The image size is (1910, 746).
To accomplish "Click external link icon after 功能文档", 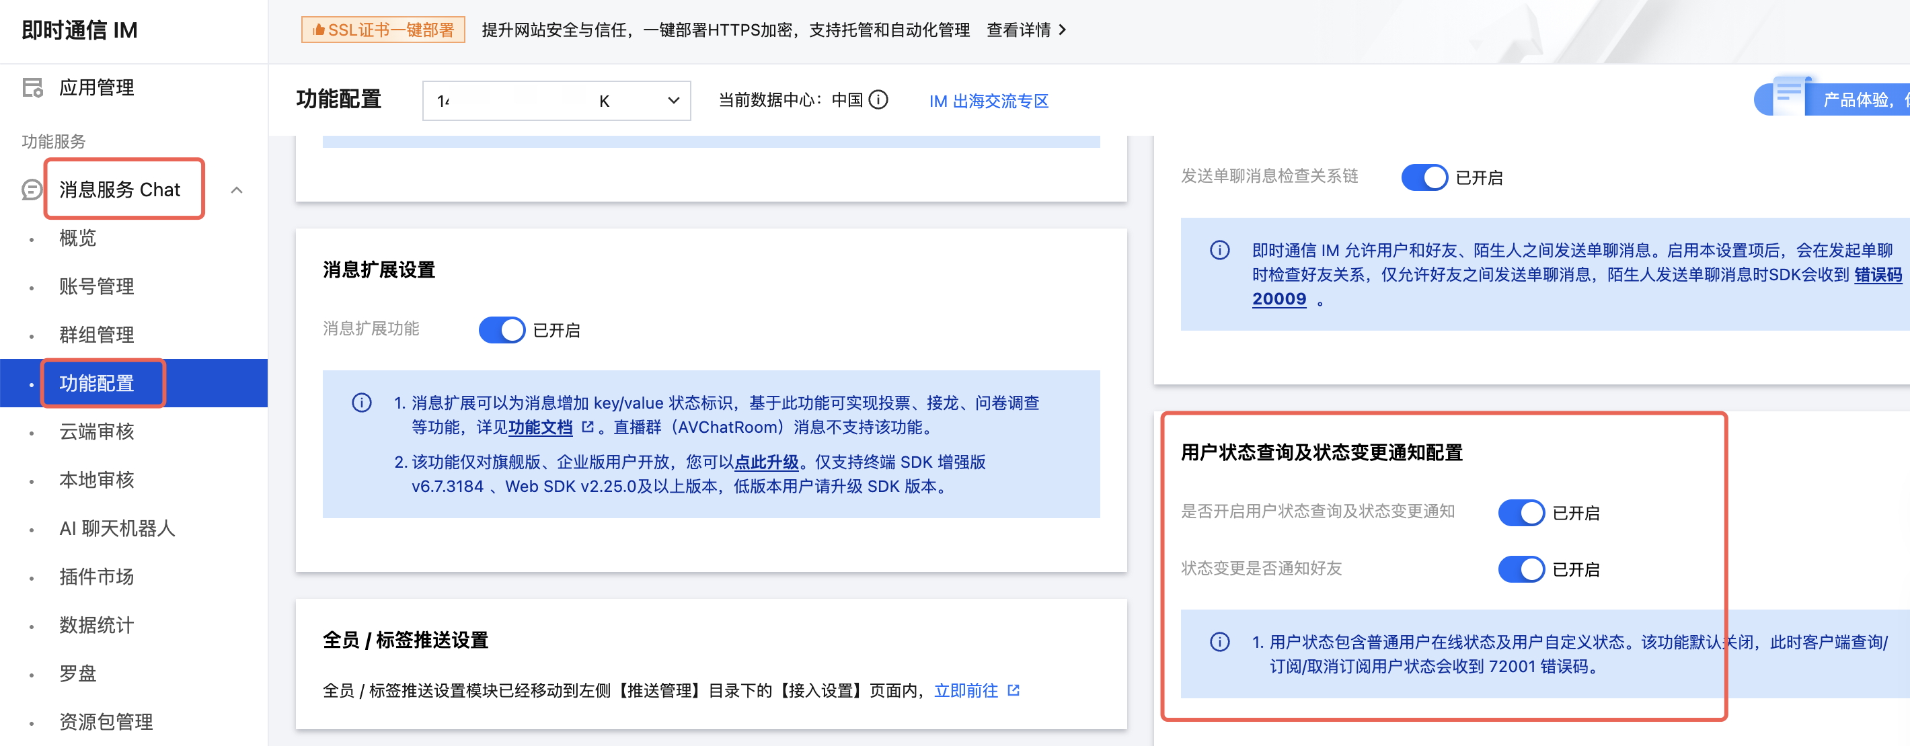I will [588, 427].
